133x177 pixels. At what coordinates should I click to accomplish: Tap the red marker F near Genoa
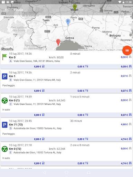58,42
